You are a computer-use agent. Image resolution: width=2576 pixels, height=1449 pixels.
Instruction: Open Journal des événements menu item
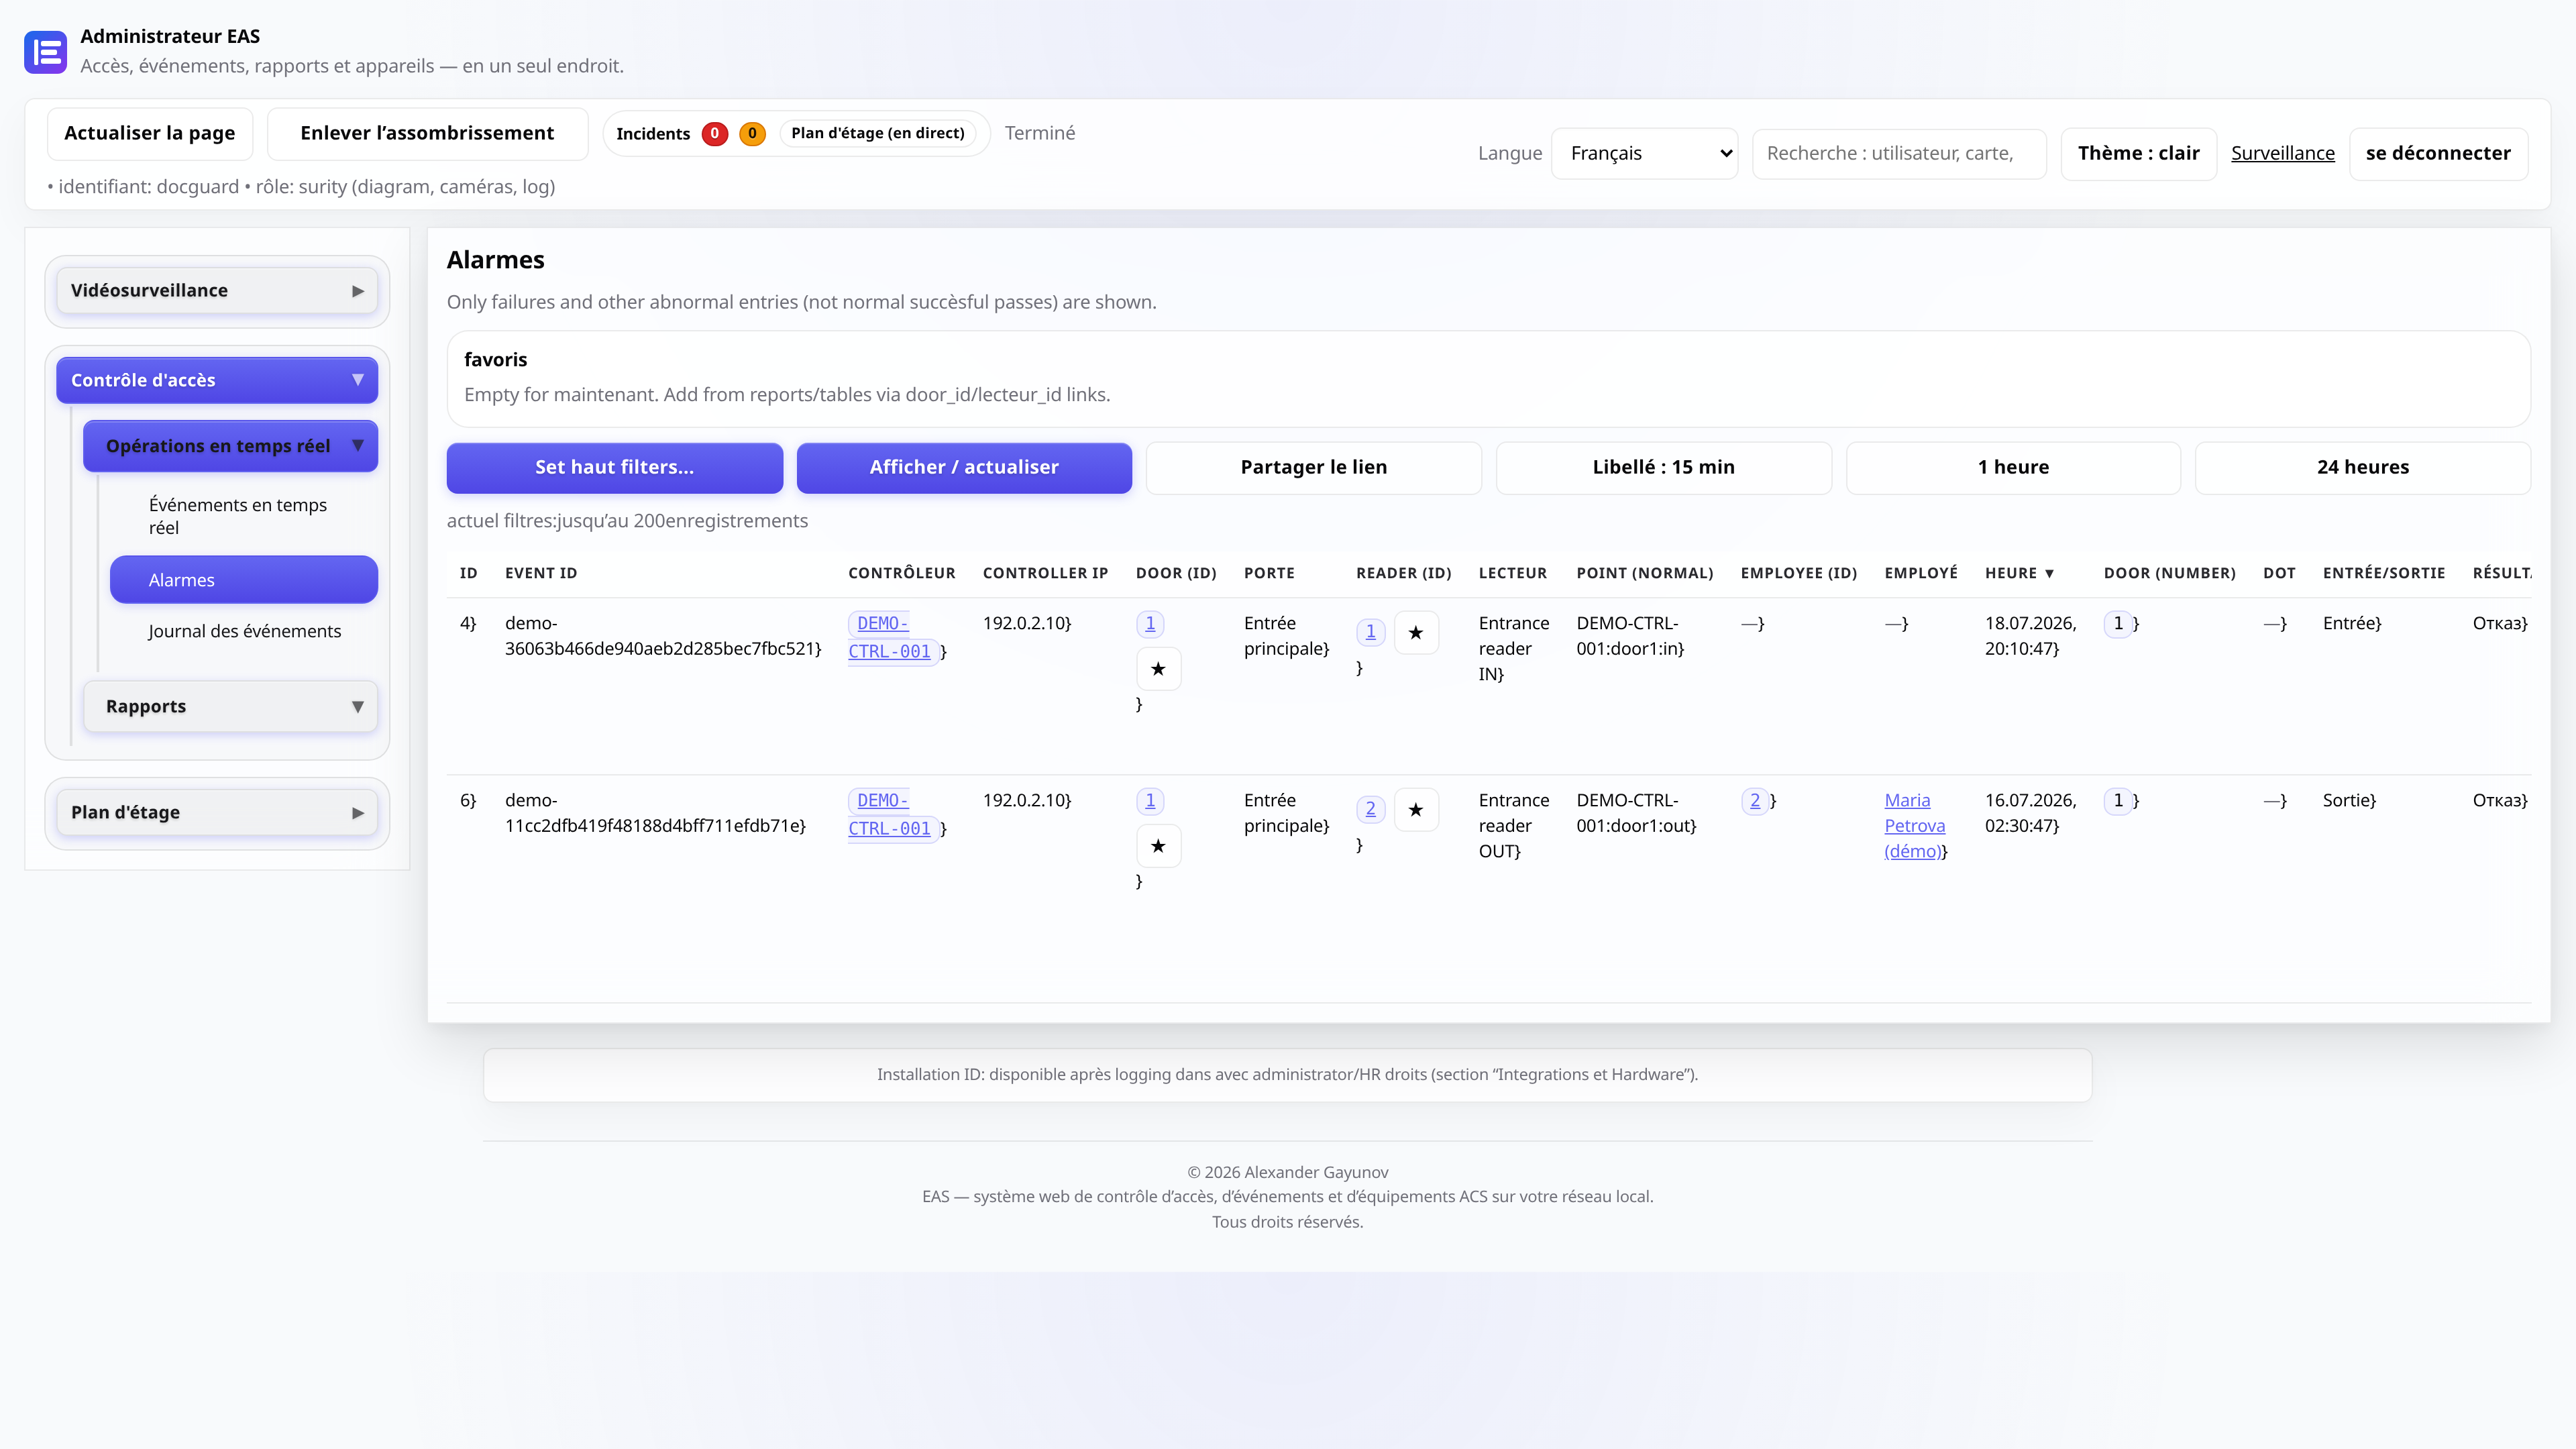pos(244,631)
